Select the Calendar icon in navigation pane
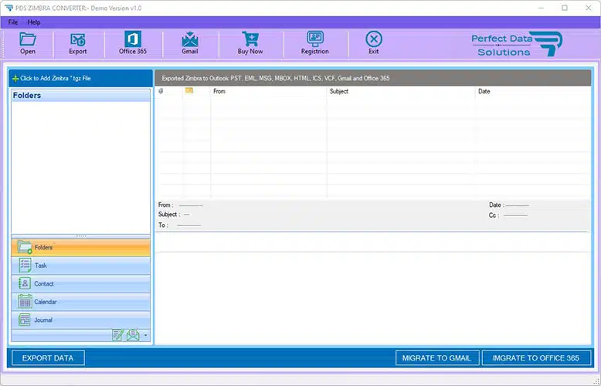The width and height of the screenshot is (601, 386). point(25,302)
